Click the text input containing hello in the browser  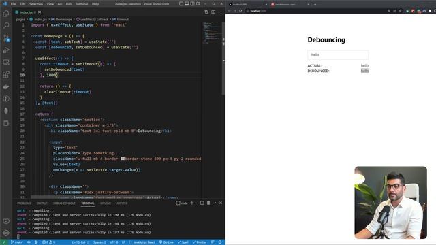coord(338,54)
